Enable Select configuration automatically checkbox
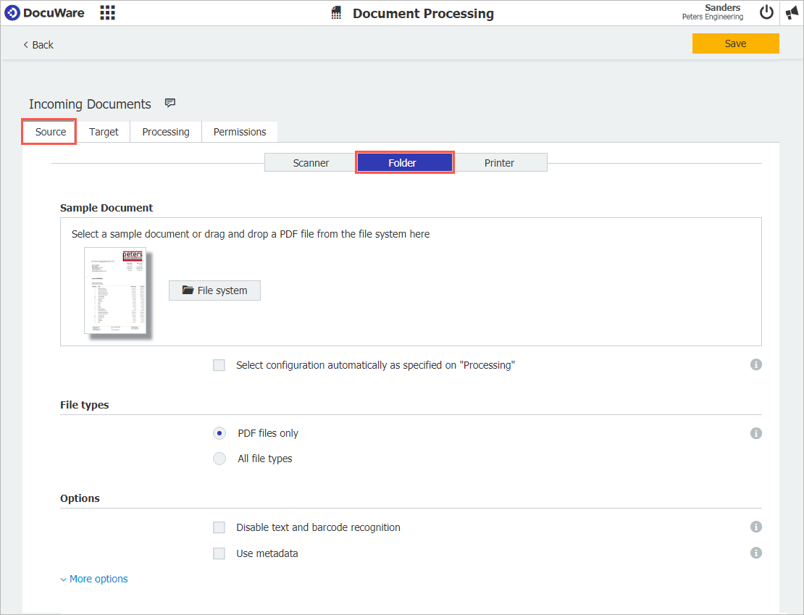804x615 pixels. point(219,364)
